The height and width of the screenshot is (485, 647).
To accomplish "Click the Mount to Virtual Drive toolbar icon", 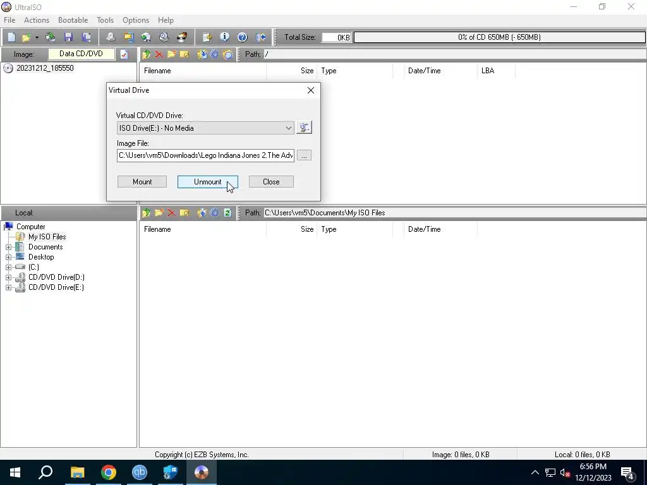I will pyautogui.click(x=164, y=37).
